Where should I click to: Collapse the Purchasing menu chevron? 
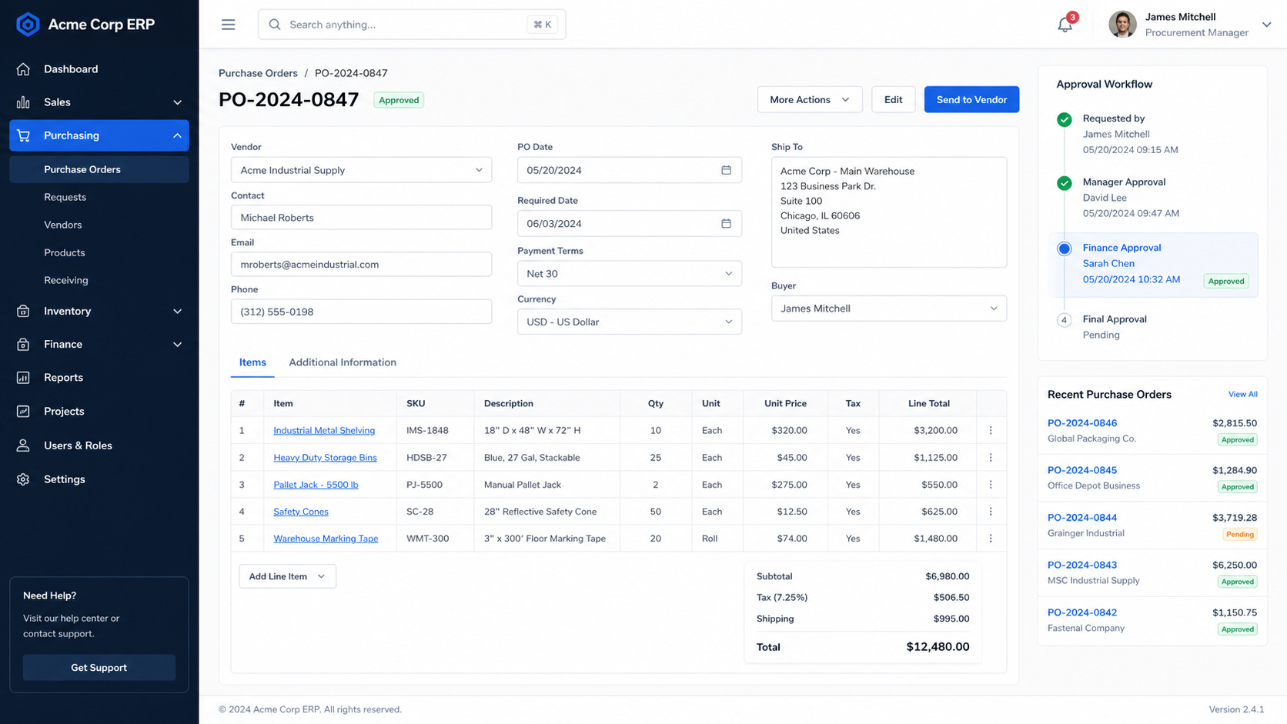(x=178, y=135)
